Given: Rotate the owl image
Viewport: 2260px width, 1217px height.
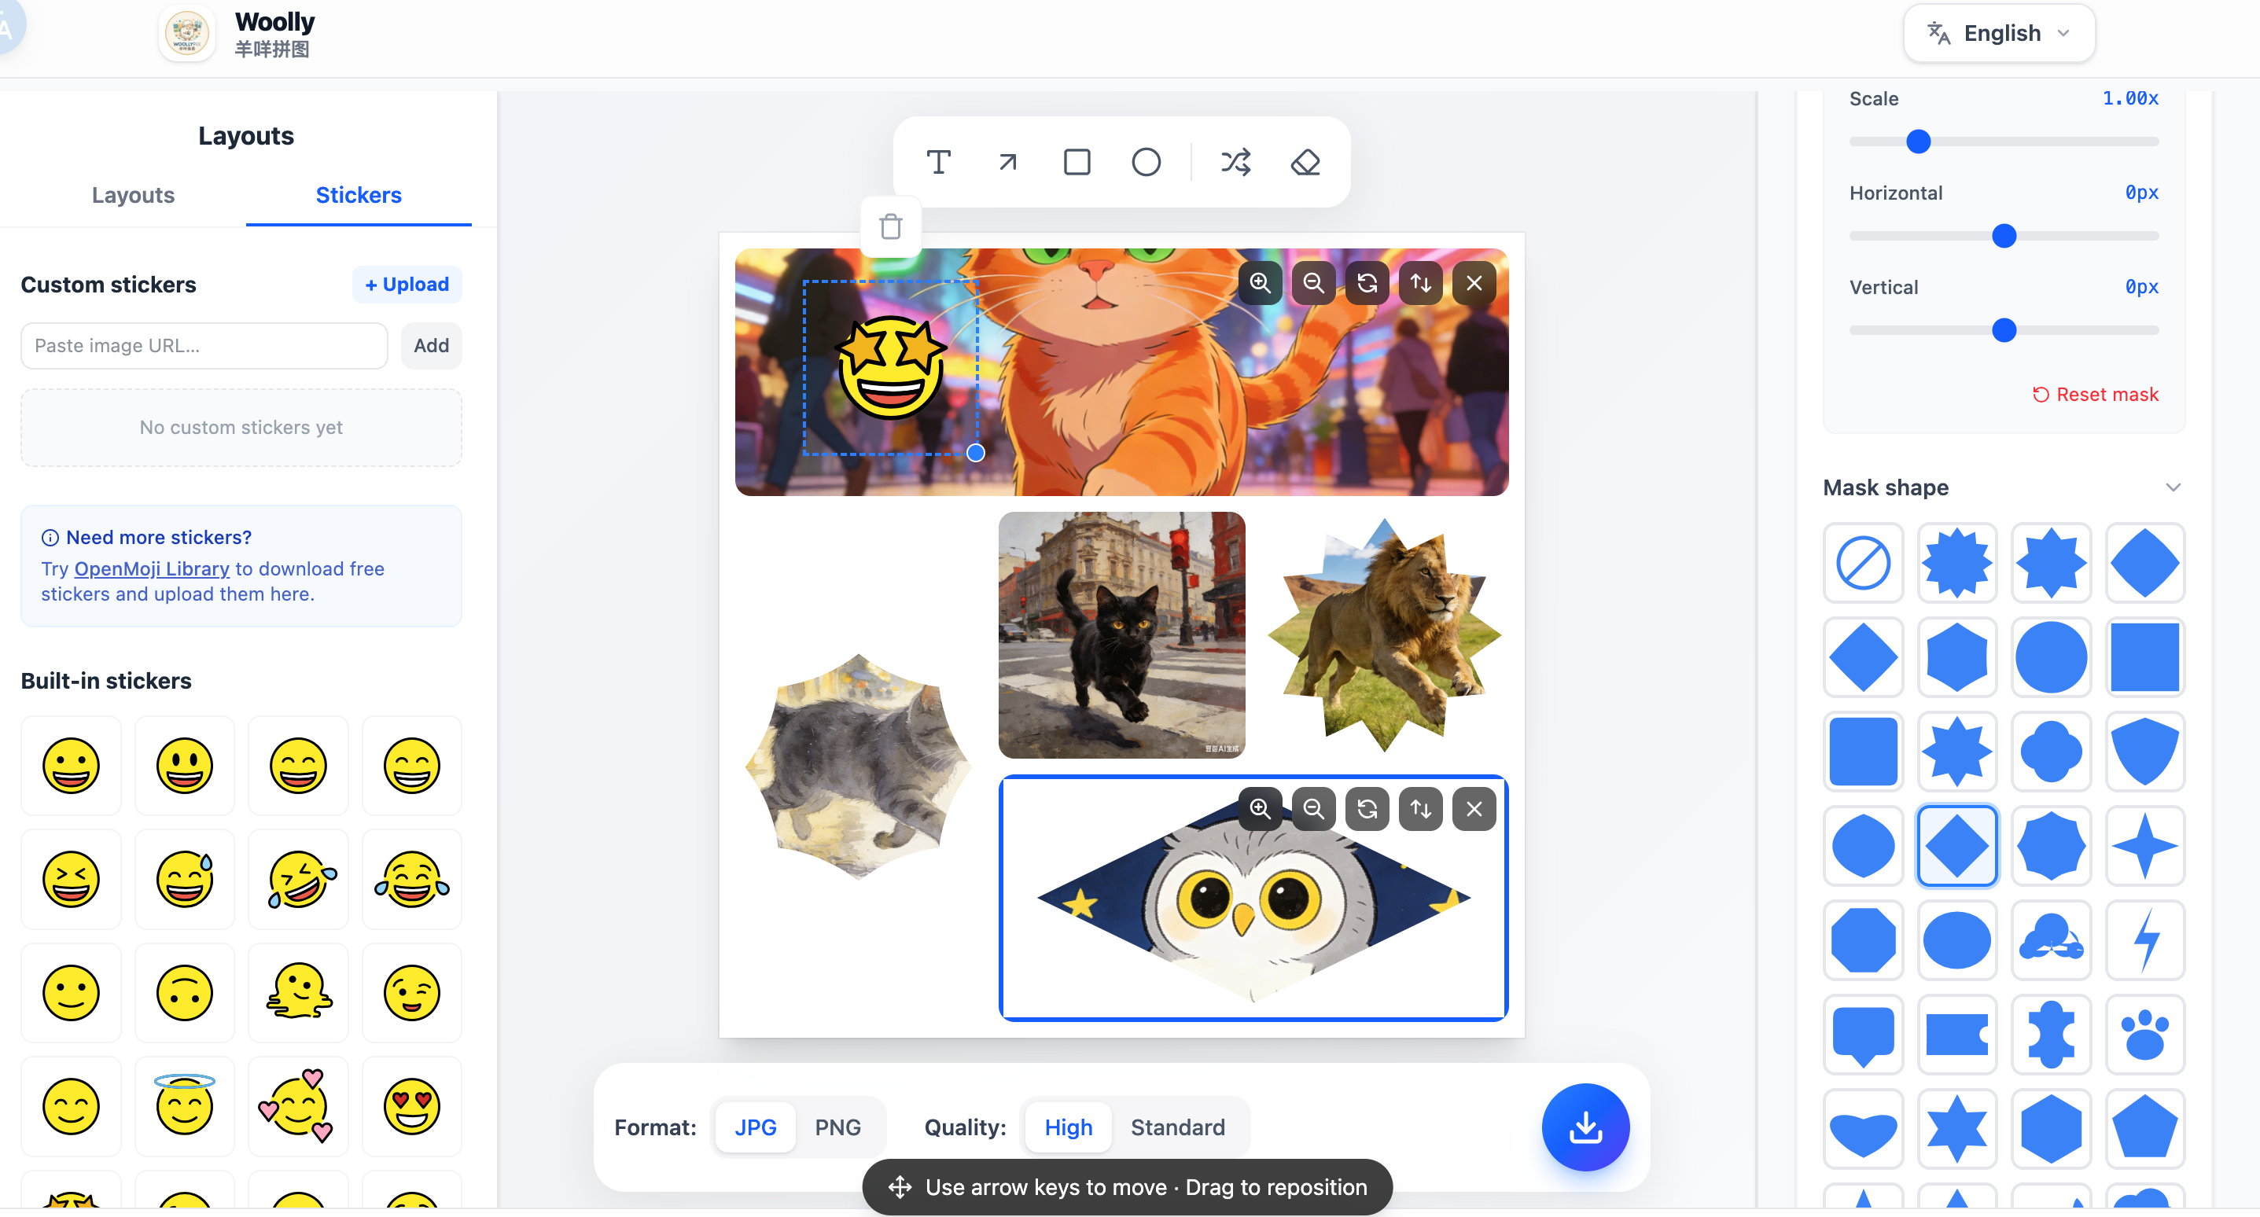Looking at the screenshot, I should coord(1367,808).
